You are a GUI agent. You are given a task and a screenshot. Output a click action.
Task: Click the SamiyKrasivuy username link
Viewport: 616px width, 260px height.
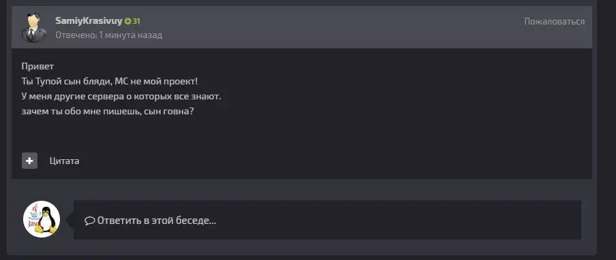[89, 21]
